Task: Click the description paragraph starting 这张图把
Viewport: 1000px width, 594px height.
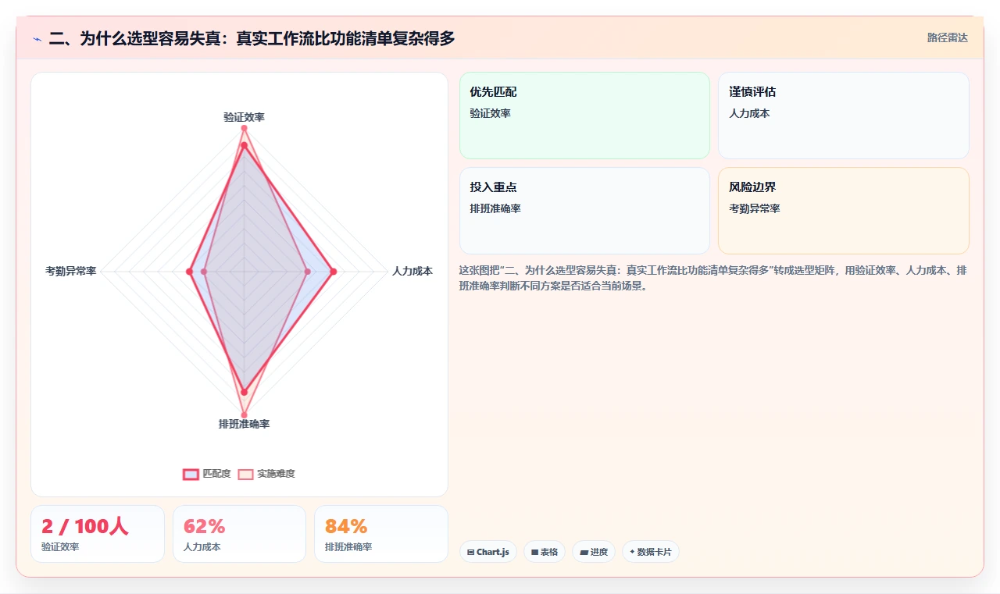Action: coord(712,278)
